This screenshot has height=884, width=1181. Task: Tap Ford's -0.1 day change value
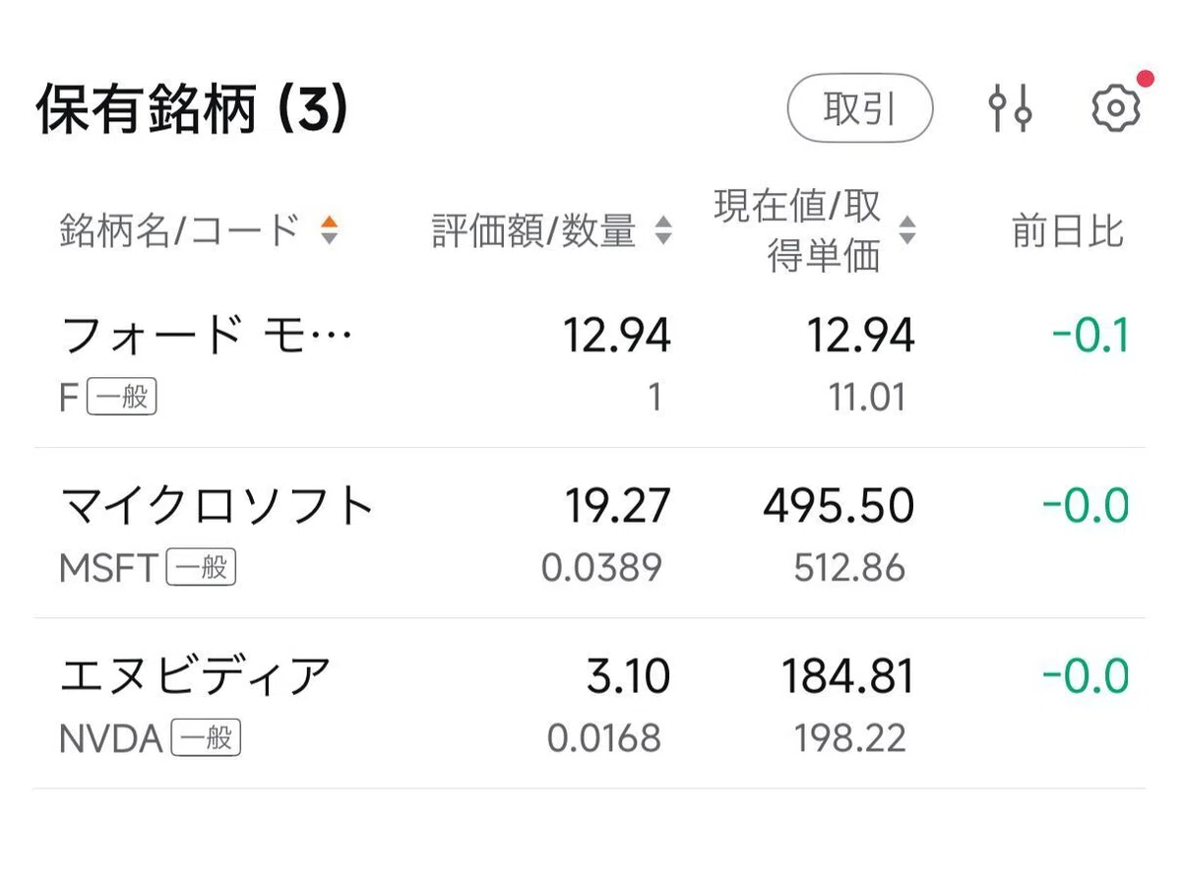(1089, 337)
